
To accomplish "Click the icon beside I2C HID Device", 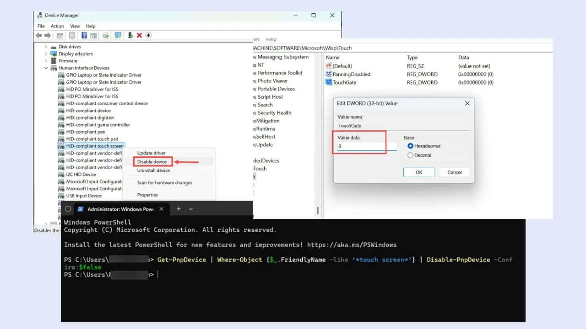I will click(x=61, y=174).
